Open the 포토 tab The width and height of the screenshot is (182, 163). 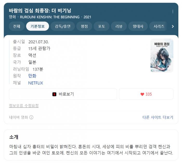click(102, 26)
